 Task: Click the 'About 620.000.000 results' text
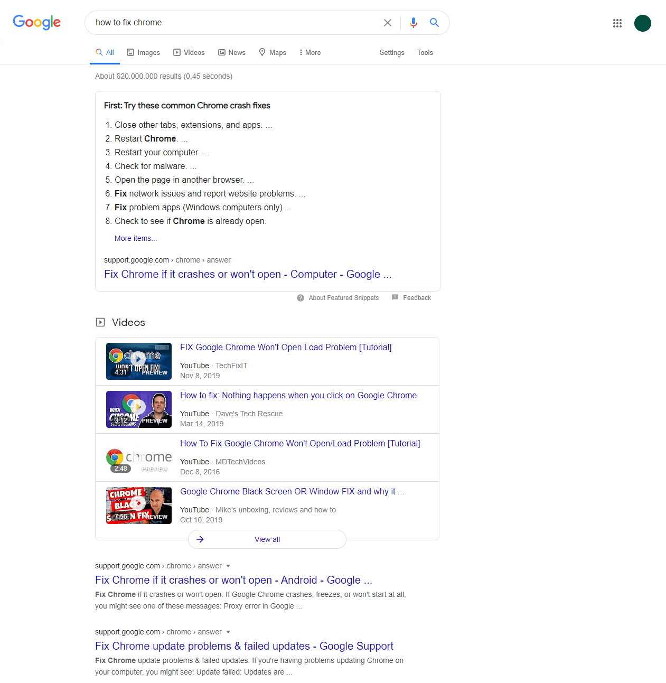[x=164, y=76]
